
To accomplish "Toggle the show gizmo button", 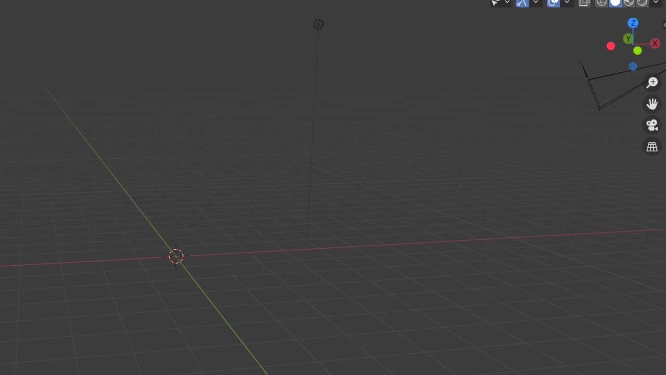I will [x=522, y=3].
